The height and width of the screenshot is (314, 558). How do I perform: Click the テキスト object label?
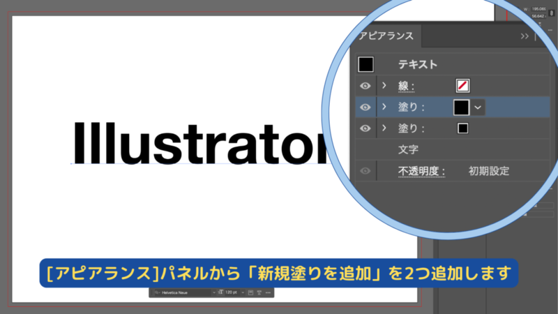tap(418, 64)
